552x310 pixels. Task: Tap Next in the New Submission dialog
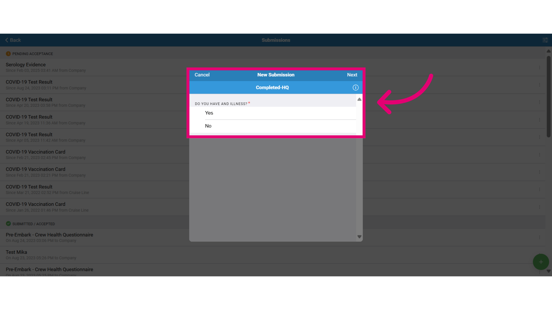352,75
